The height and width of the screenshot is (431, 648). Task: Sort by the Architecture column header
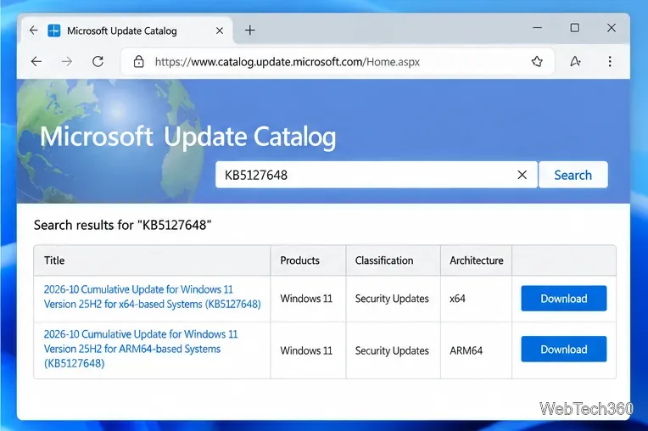(x=477, y=260)
